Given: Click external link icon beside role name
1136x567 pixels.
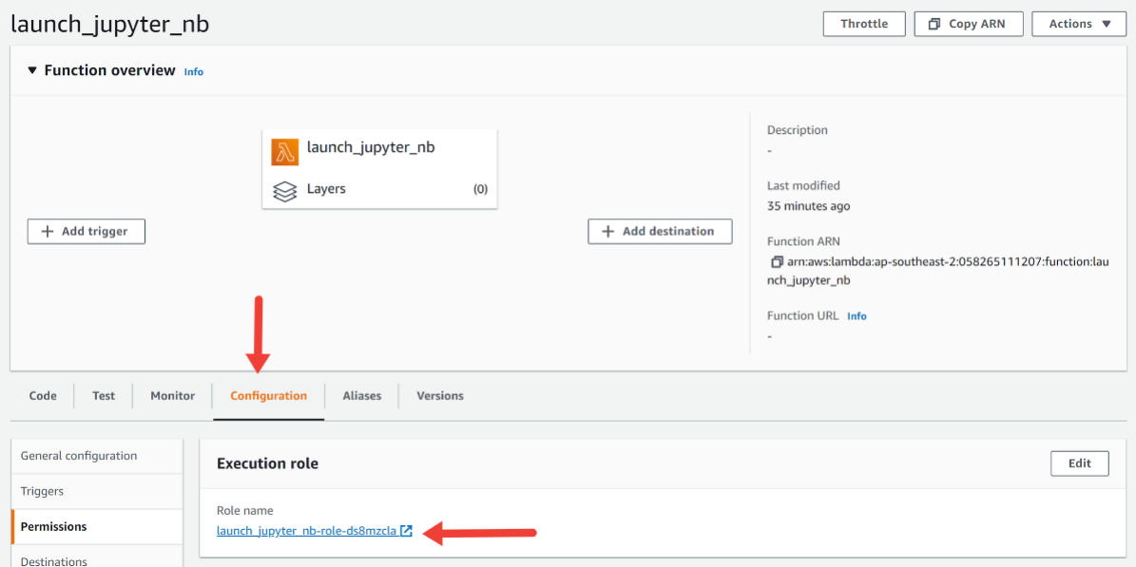Looking at the screenshot, I should [407, 531].
